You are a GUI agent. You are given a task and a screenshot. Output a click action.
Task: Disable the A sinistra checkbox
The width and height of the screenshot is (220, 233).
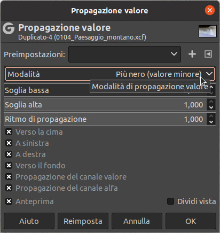tap(9, 143)
